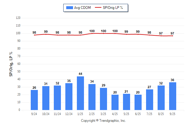Click the line point labeled 100 above 2/25

click(x=92, y=33)
